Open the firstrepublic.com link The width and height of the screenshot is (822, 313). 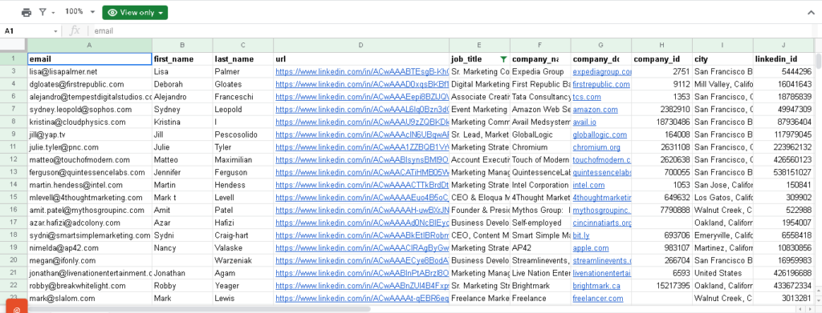click(602, 84)
